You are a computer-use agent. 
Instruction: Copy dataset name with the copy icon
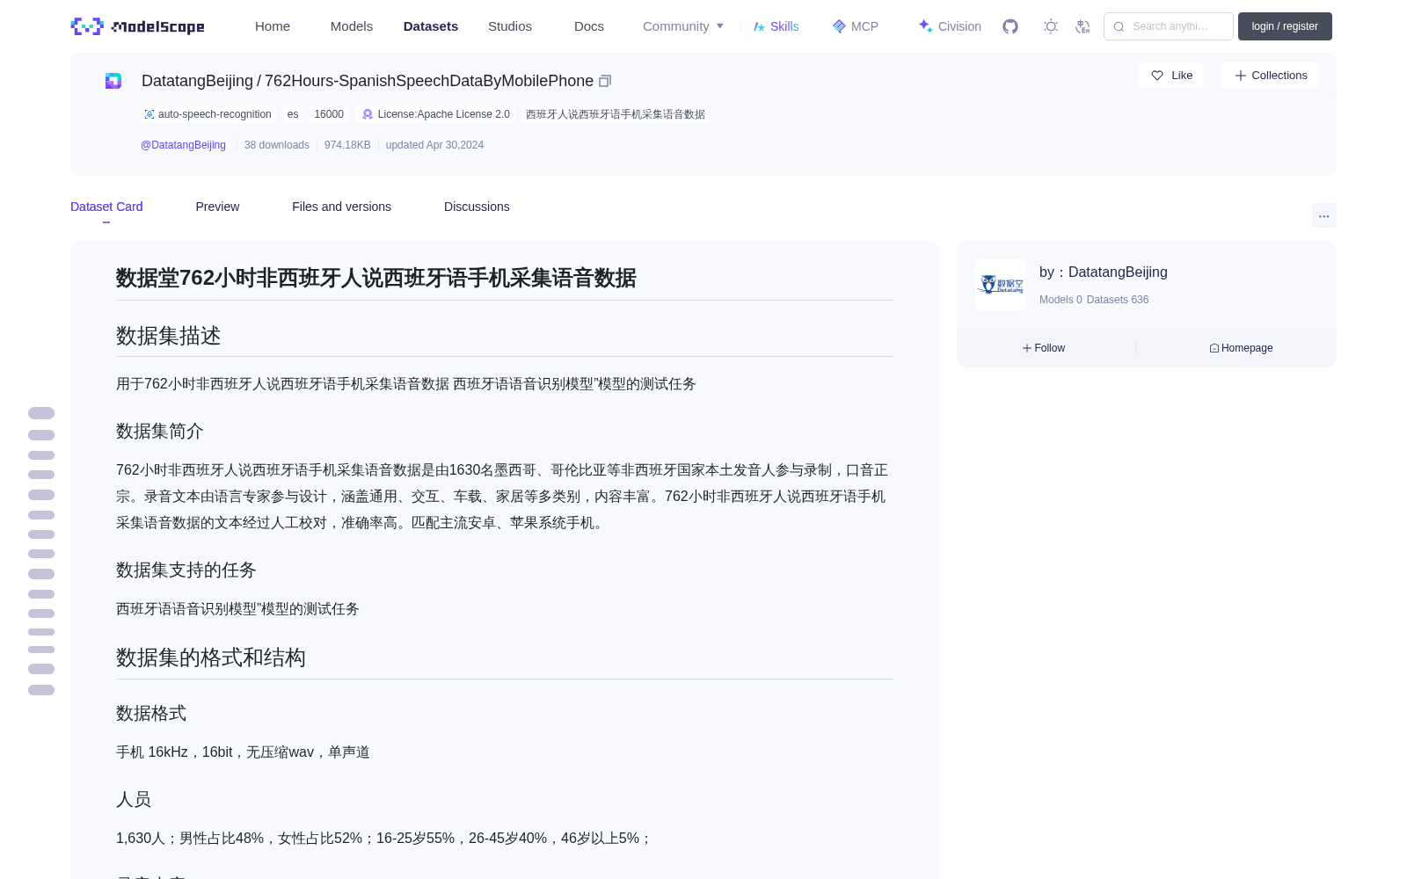point(605,81)
